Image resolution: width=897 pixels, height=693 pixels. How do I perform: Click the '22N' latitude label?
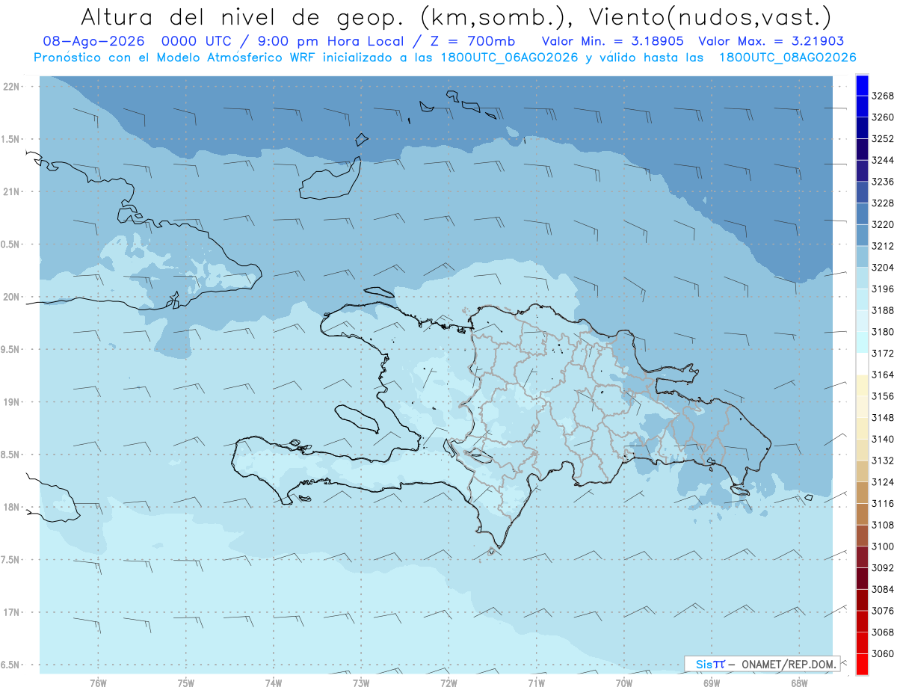coord(12,87)
